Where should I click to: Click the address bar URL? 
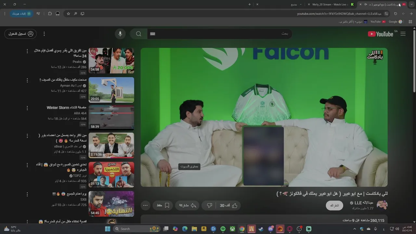(339, 14)
